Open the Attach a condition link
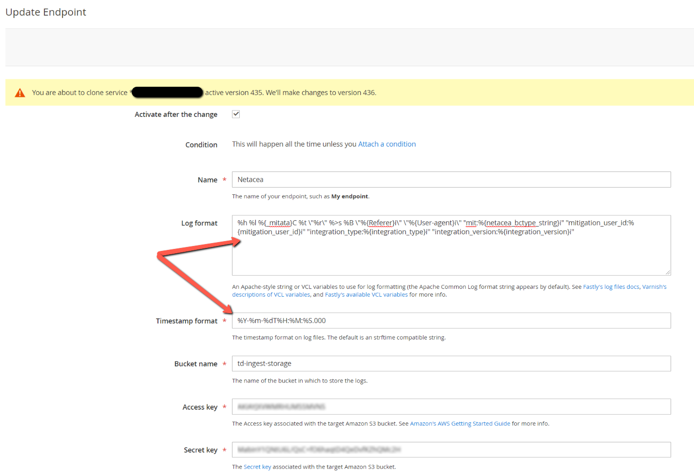Image resolution: width=694 pixels, height=474 pixels. 386,144
